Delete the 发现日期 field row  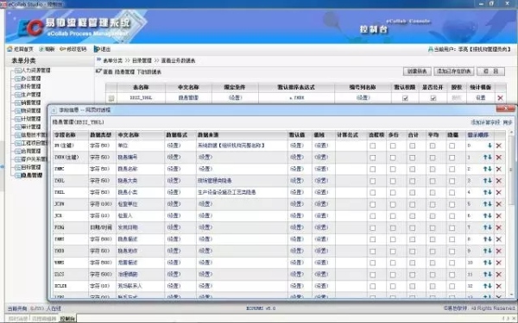[x=499, y=227]
